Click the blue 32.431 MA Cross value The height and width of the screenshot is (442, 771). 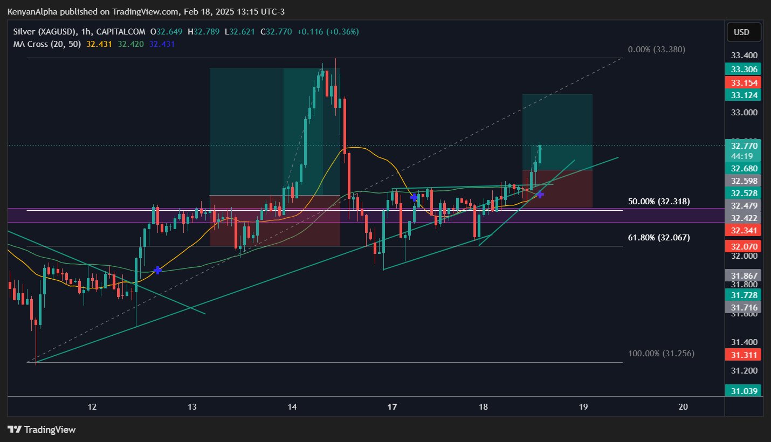[x=162, y=44]
